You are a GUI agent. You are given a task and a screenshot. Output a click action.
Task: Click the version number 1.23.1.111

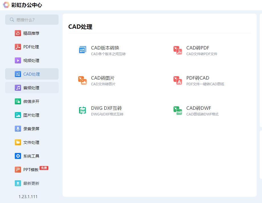(x=28, y=197)
